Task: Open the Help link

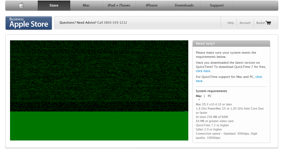Action: click(x=230, y=23)
